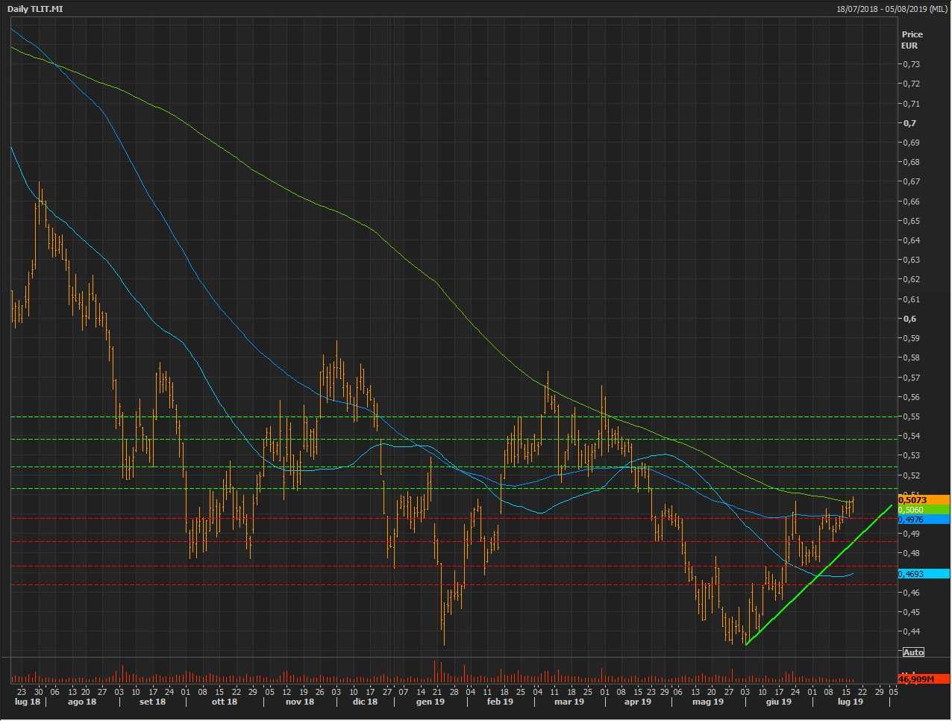
Task: Click the 'giu 19' month on time axis
Action: [x=778, y=702]
